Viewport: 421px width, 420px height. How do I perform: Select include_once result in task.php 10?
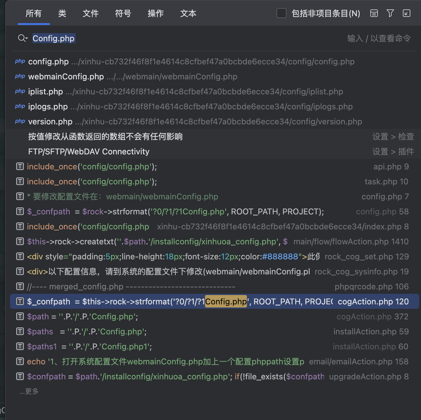click(215, 182)
